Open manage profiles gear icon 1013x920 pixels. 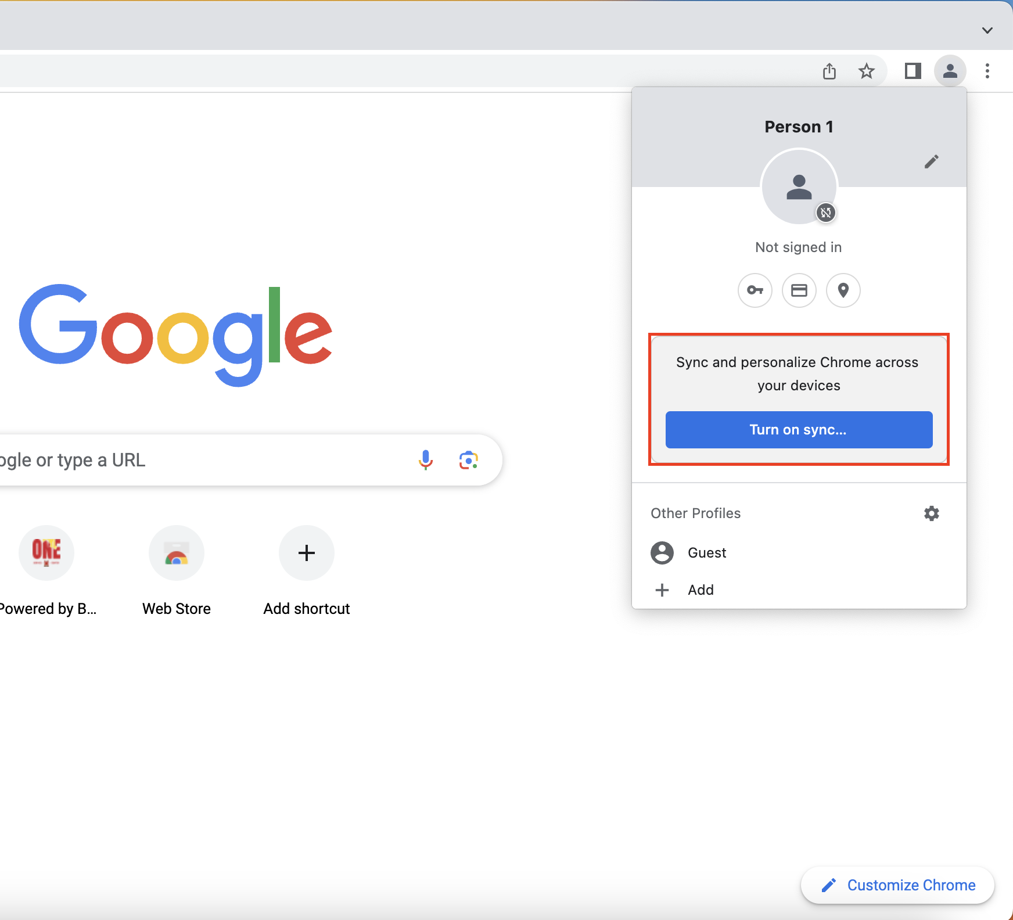[x=931, y=513]
